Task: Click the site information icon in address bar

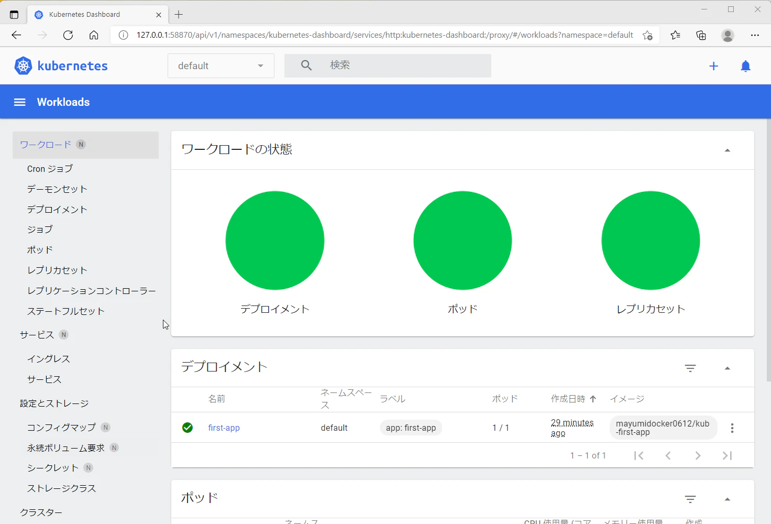Action: 123,35
